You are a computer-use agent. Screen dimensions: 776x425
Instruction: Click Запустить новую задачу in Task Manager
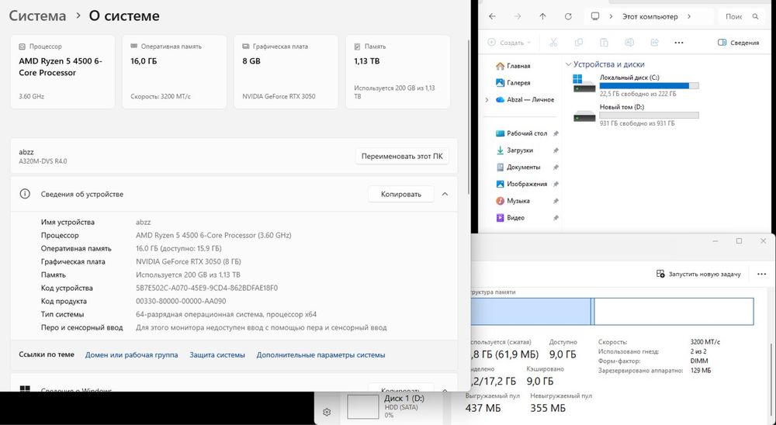(x=698, y=274)
